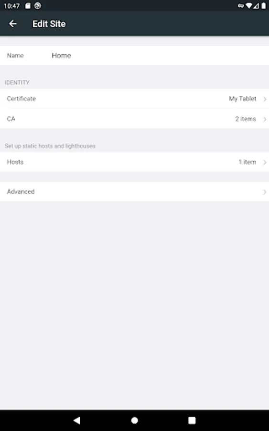The height and width of the screenshot is (431, 269).
Task: Tap the recent apps square button
Action: (x=192, y=420)
